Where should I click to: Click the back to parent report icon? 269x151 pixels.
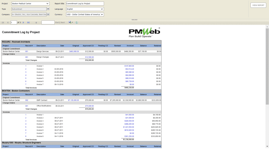[36, 23]
